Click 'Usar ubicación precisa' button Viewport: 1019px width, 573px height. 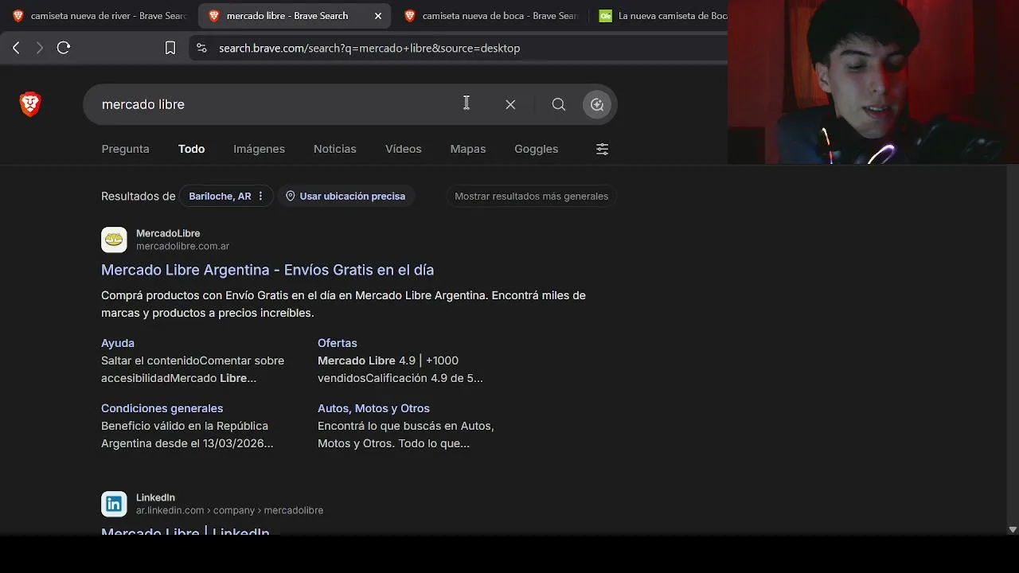pyautogui.click(x=346, y=196)
